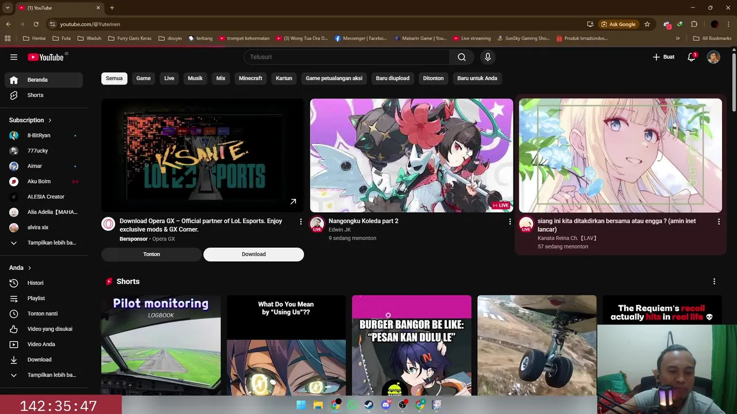
Task: Click the address bar showing youtube.com/@Yuteriren
Action: coord(317,24)
